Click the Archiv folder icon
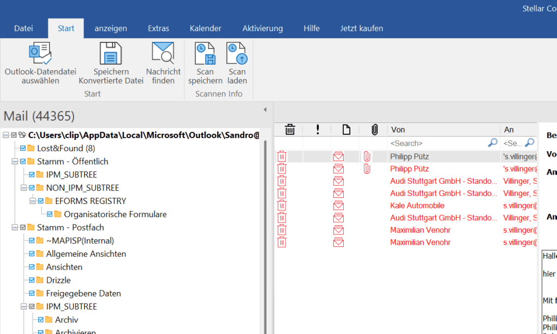This screenshot has height=334, width=557. tap(48, 320)
